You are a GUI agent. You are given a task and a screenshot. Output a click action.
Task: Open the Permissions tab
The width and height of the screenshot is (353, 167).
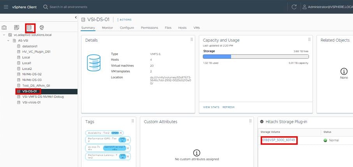[149, 28]
